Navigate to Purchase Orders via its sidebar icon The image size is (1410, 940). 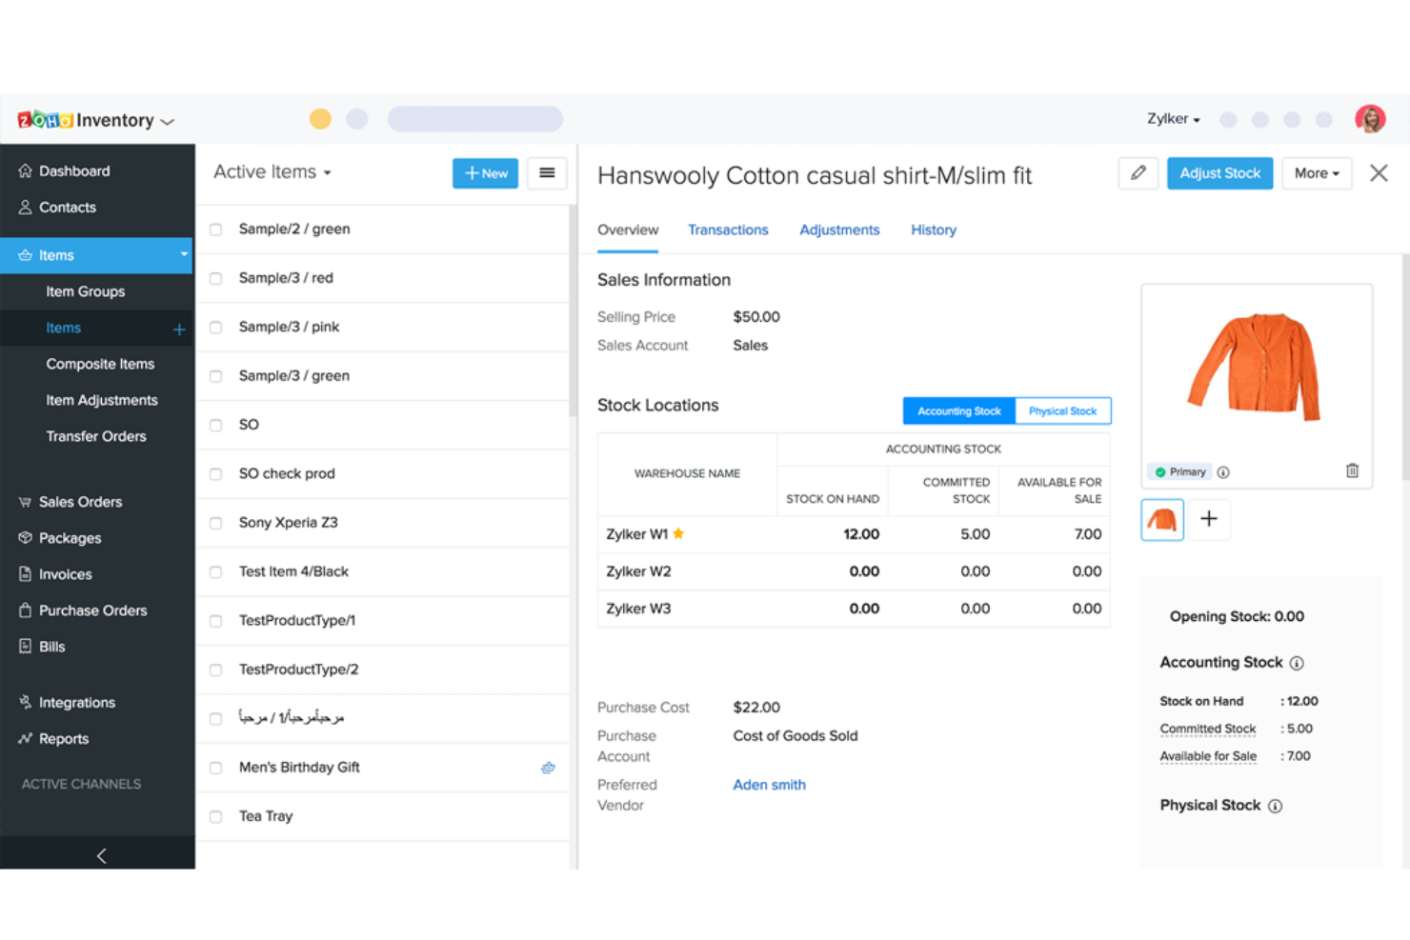(x=92, y=610)
